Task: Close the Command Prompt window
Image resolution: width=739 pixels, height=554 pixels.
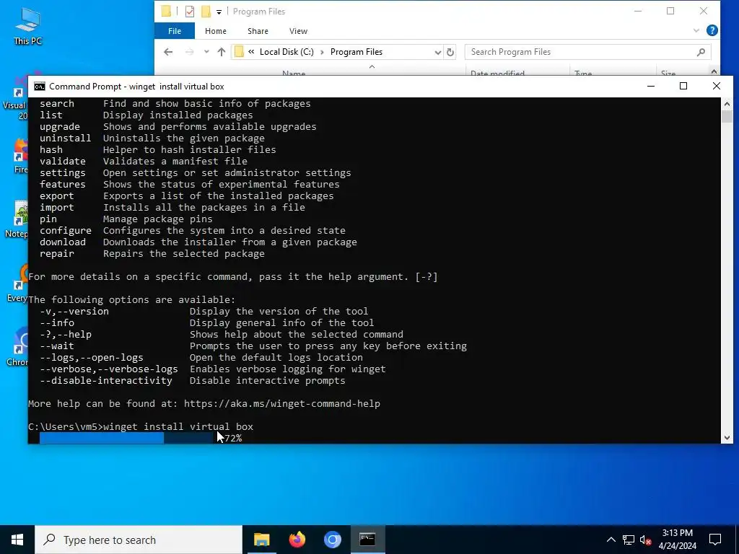Action: (717, 87)
